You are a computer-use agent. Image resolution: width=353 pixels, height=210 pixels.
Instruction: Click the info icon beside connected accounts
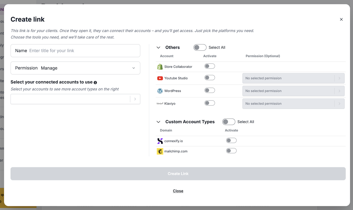pyautogui.click(x=95, y=82)
